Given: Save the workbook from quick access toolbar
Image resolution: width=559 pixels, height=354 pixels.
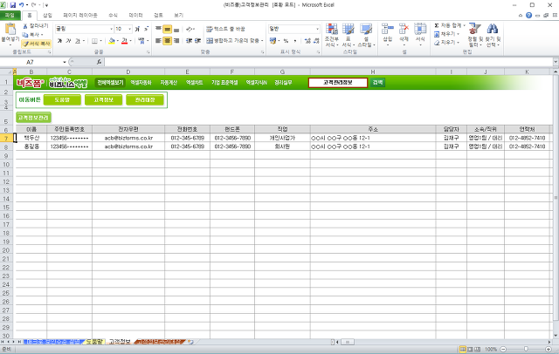Looking at the screenshot, I should point(13,5).
